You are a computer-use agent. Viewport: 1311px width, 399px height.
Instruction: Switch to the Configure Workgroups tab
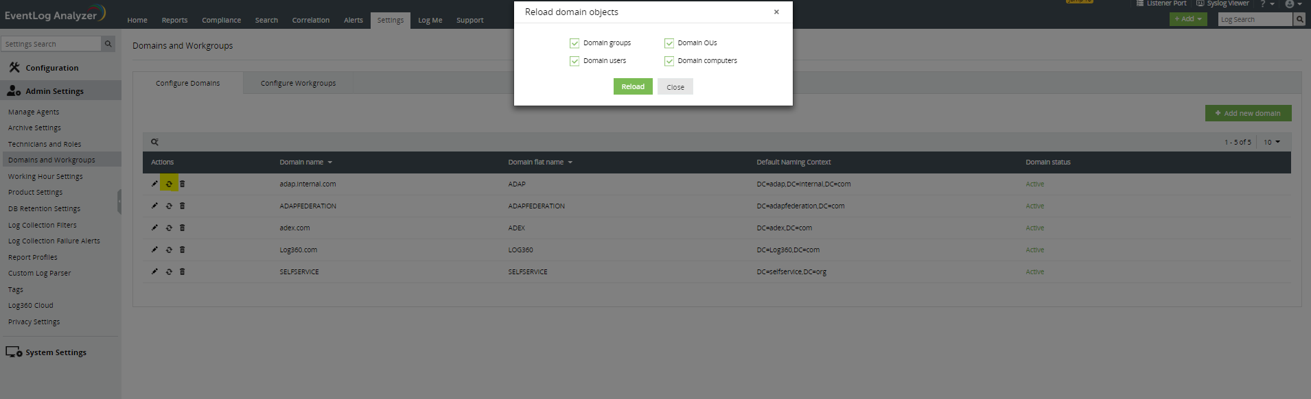[x=298, y=83]
